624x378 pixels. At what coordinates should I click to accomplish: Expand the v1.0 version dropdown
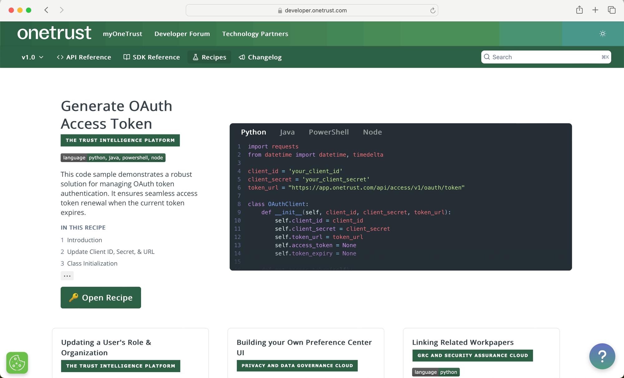tap(32, 57)
